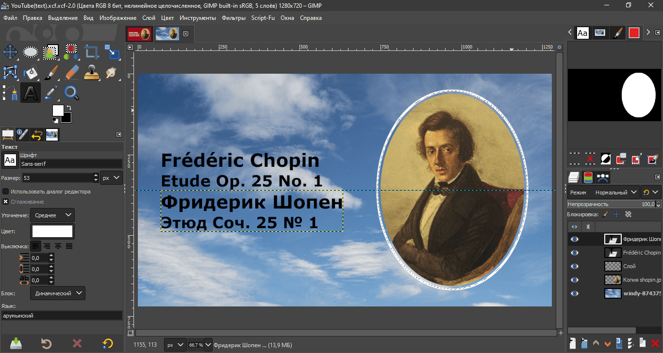The width and height of the screenshot is (663, 353).
Task: Hide the Слой layer
Action: 575,266
